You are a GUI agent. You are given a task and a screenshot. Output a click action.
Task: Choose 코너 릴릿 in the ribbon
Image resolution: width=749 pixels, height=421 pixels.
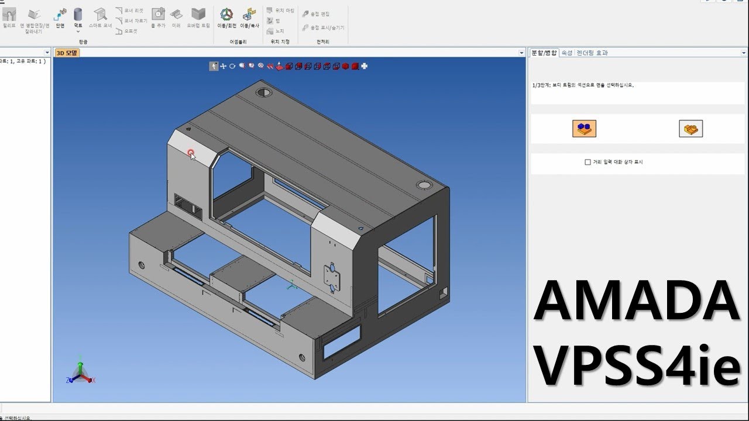coord(129,11)
